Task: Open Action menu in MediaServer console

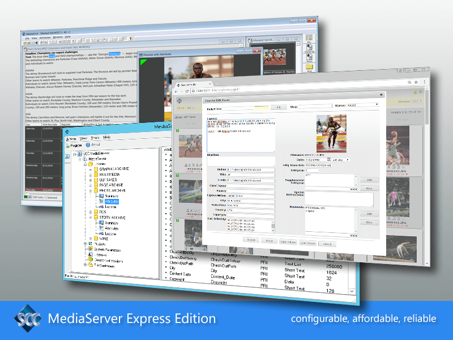Action: tap(71, 139)
